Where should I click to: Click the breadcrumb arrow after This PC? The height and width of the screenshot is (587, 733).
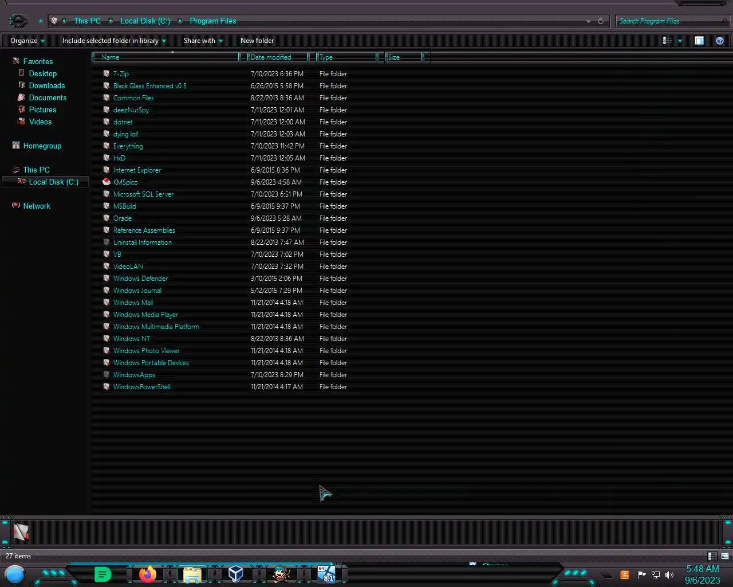click(111, 21)
